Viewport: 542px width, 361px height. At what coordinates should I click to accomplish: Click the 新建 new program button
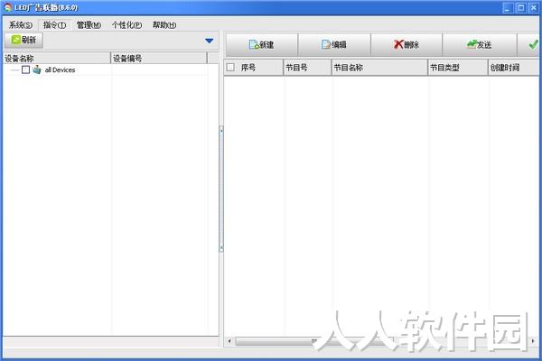click(x=262, y=44)
